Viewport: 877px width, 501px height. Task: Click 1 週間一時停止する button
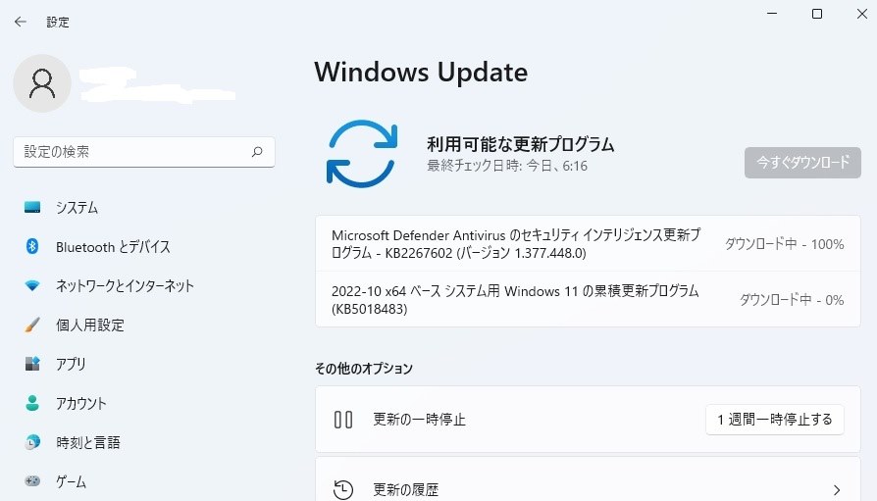[x=775, y=420]
